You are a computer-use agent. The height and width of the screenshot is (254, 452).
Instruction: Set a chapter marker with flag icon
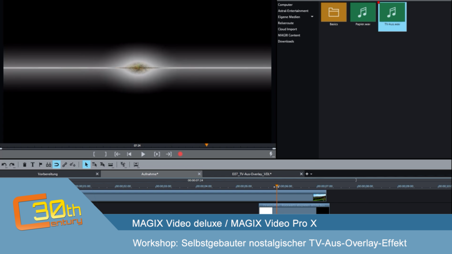(40, 165)
